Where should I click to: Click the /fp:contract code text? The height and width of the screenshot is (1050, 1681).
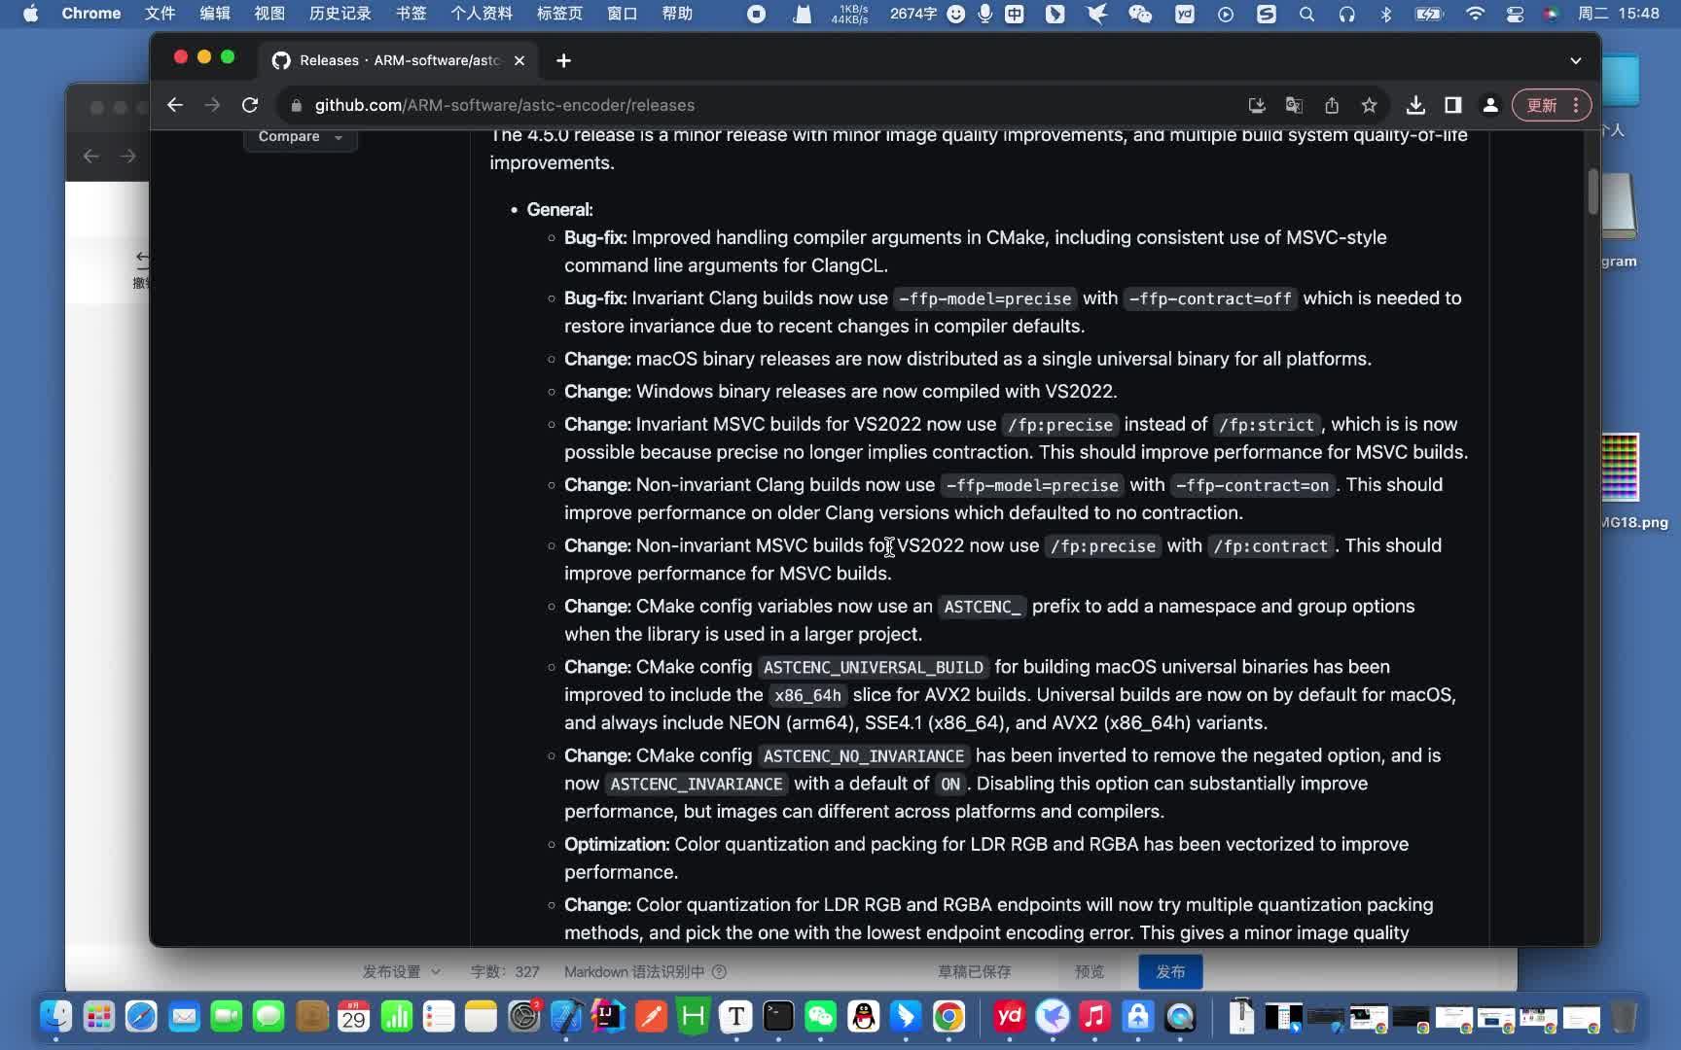pos(1270,546)
